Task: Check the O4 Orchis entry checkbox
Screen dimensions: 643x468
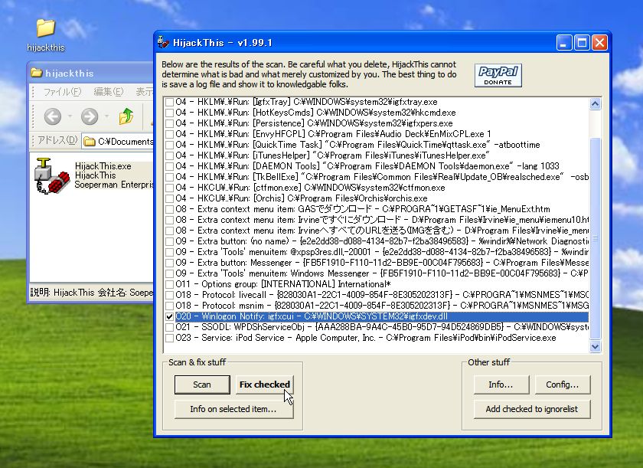Action: [x=169, y=198]
